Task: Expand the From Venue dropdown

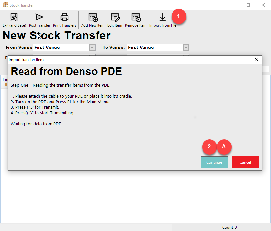Action: point(92,48)
